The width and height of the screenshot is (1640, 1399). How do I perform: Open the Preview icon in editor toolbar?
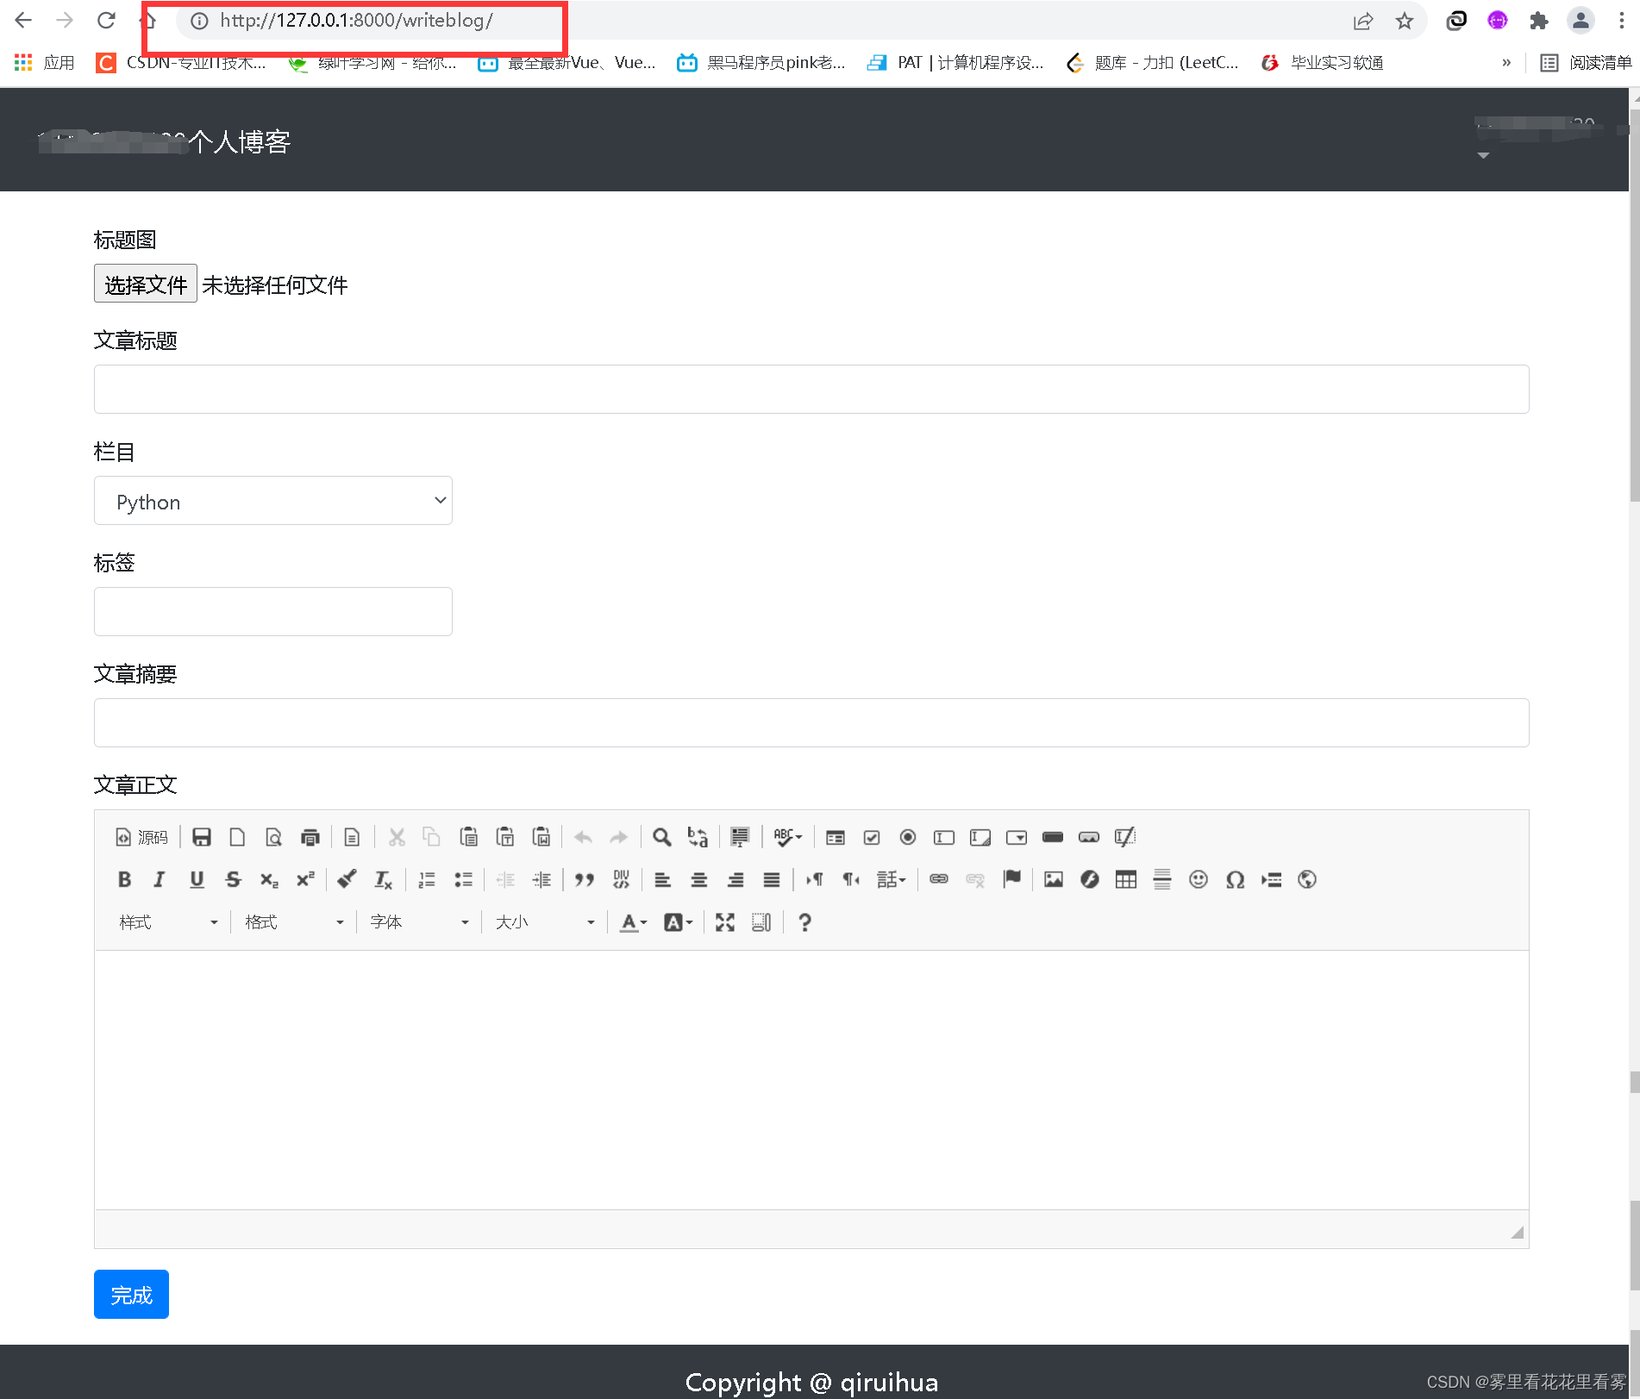[273, 837]
